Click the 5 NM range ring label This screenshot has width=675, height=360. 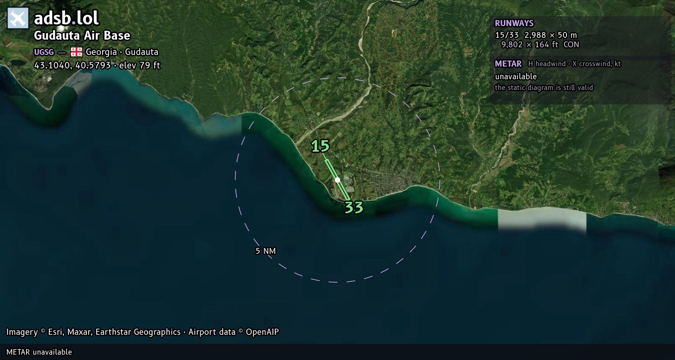tap(265, 251)
